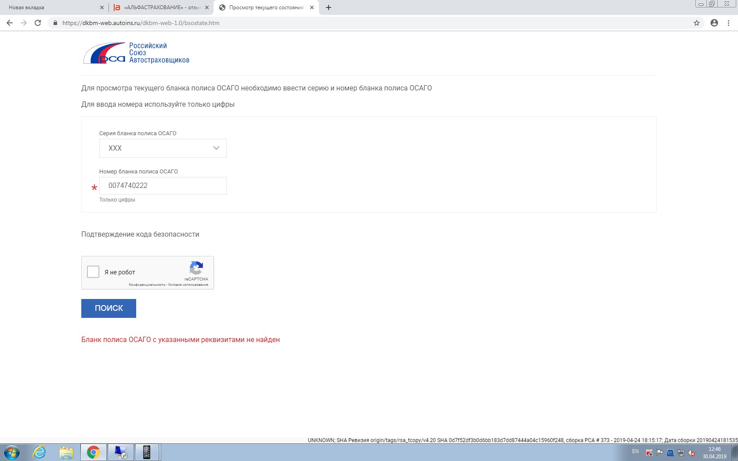The height and width of the screenshot is (461, 738).
Task: Select the 'Просмотр текущего состояния' tab
Action: click(x=266, y=7)
